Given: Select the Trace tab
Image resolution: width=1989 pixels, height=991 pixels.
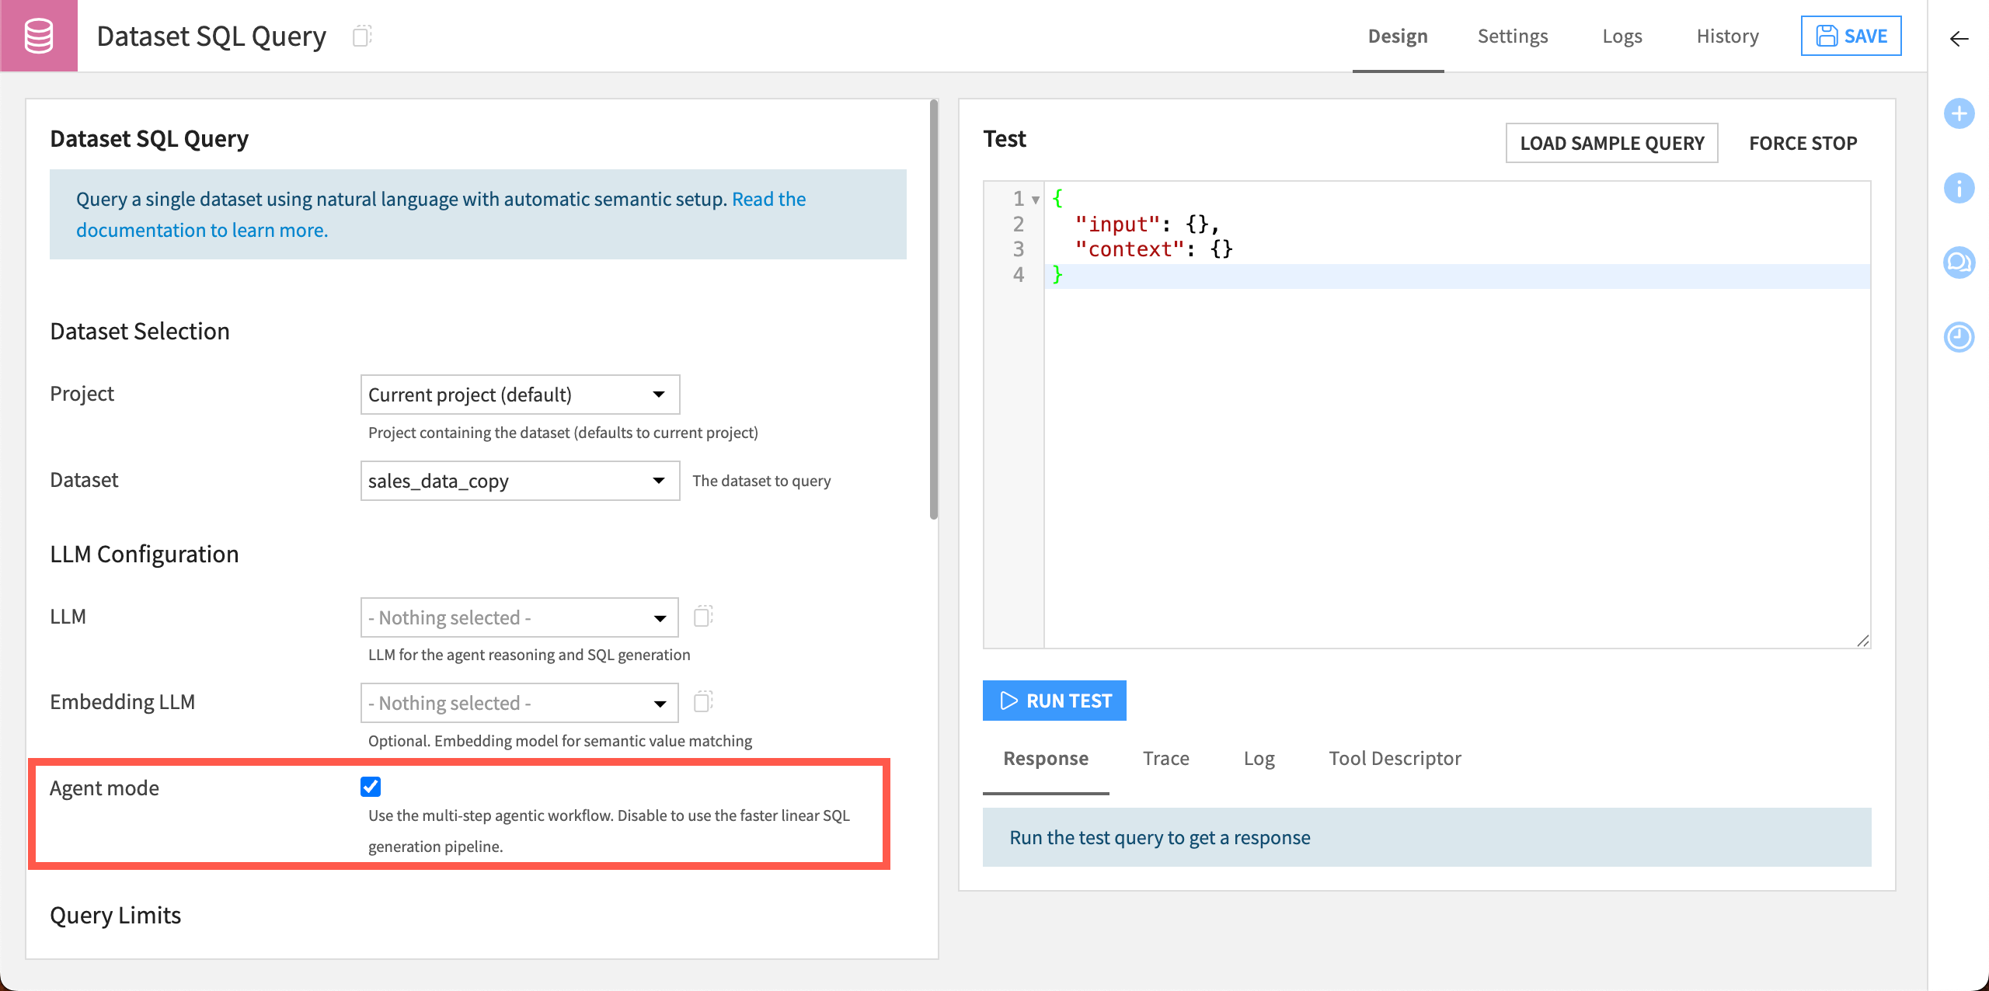Looking at the screenshot, I should click(1165, 759).
